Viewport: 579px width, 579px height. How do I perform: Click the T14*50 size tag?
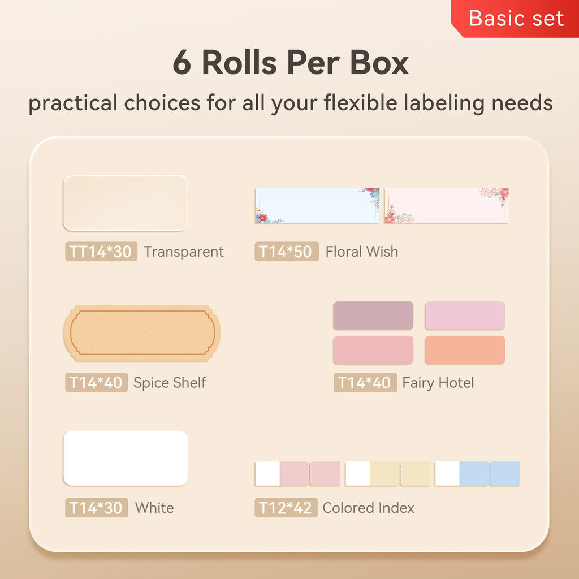click(x=287, y=252)
